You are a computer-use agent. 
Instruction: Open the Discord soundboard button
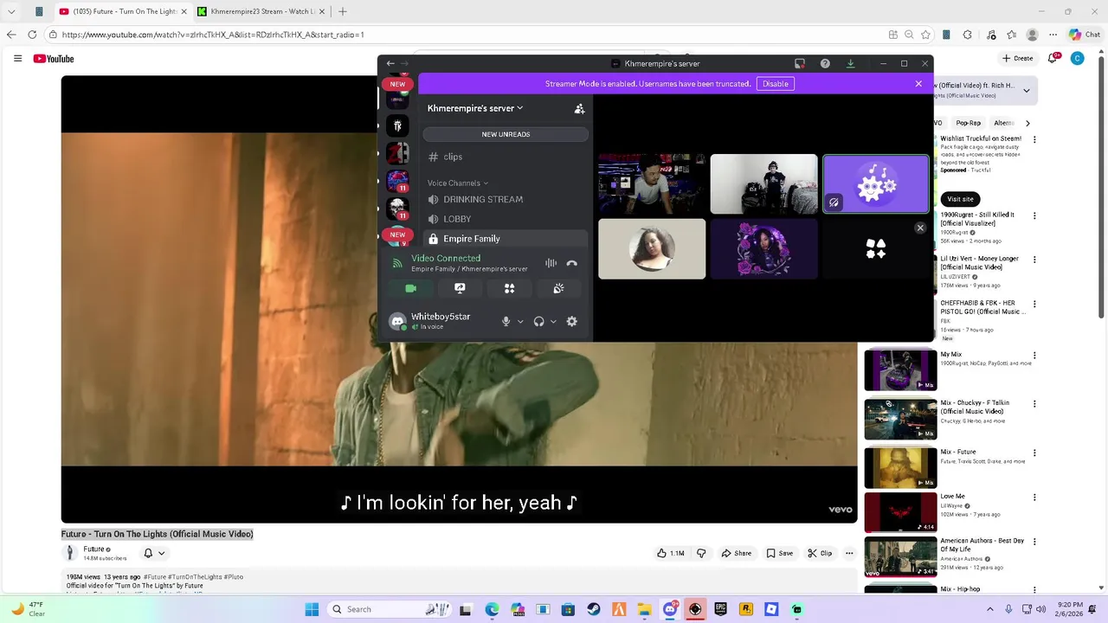coord(558,288)
